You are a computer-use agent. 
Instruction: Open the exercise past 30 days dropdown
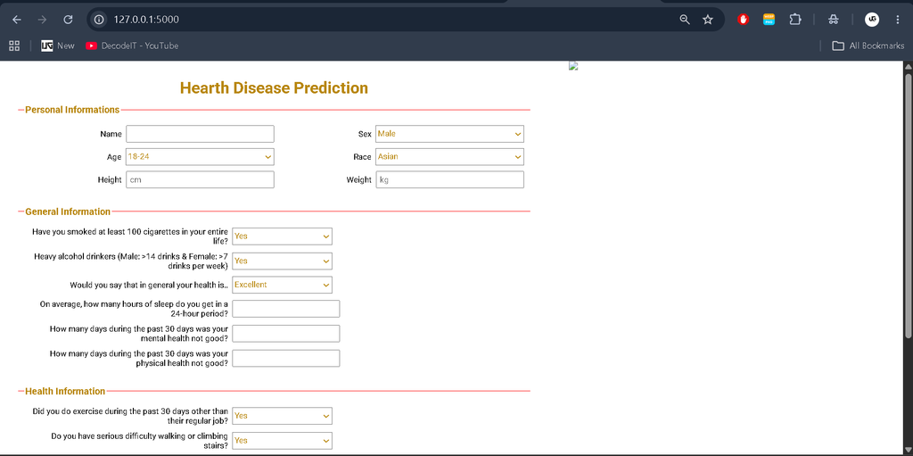click(283, 416)
